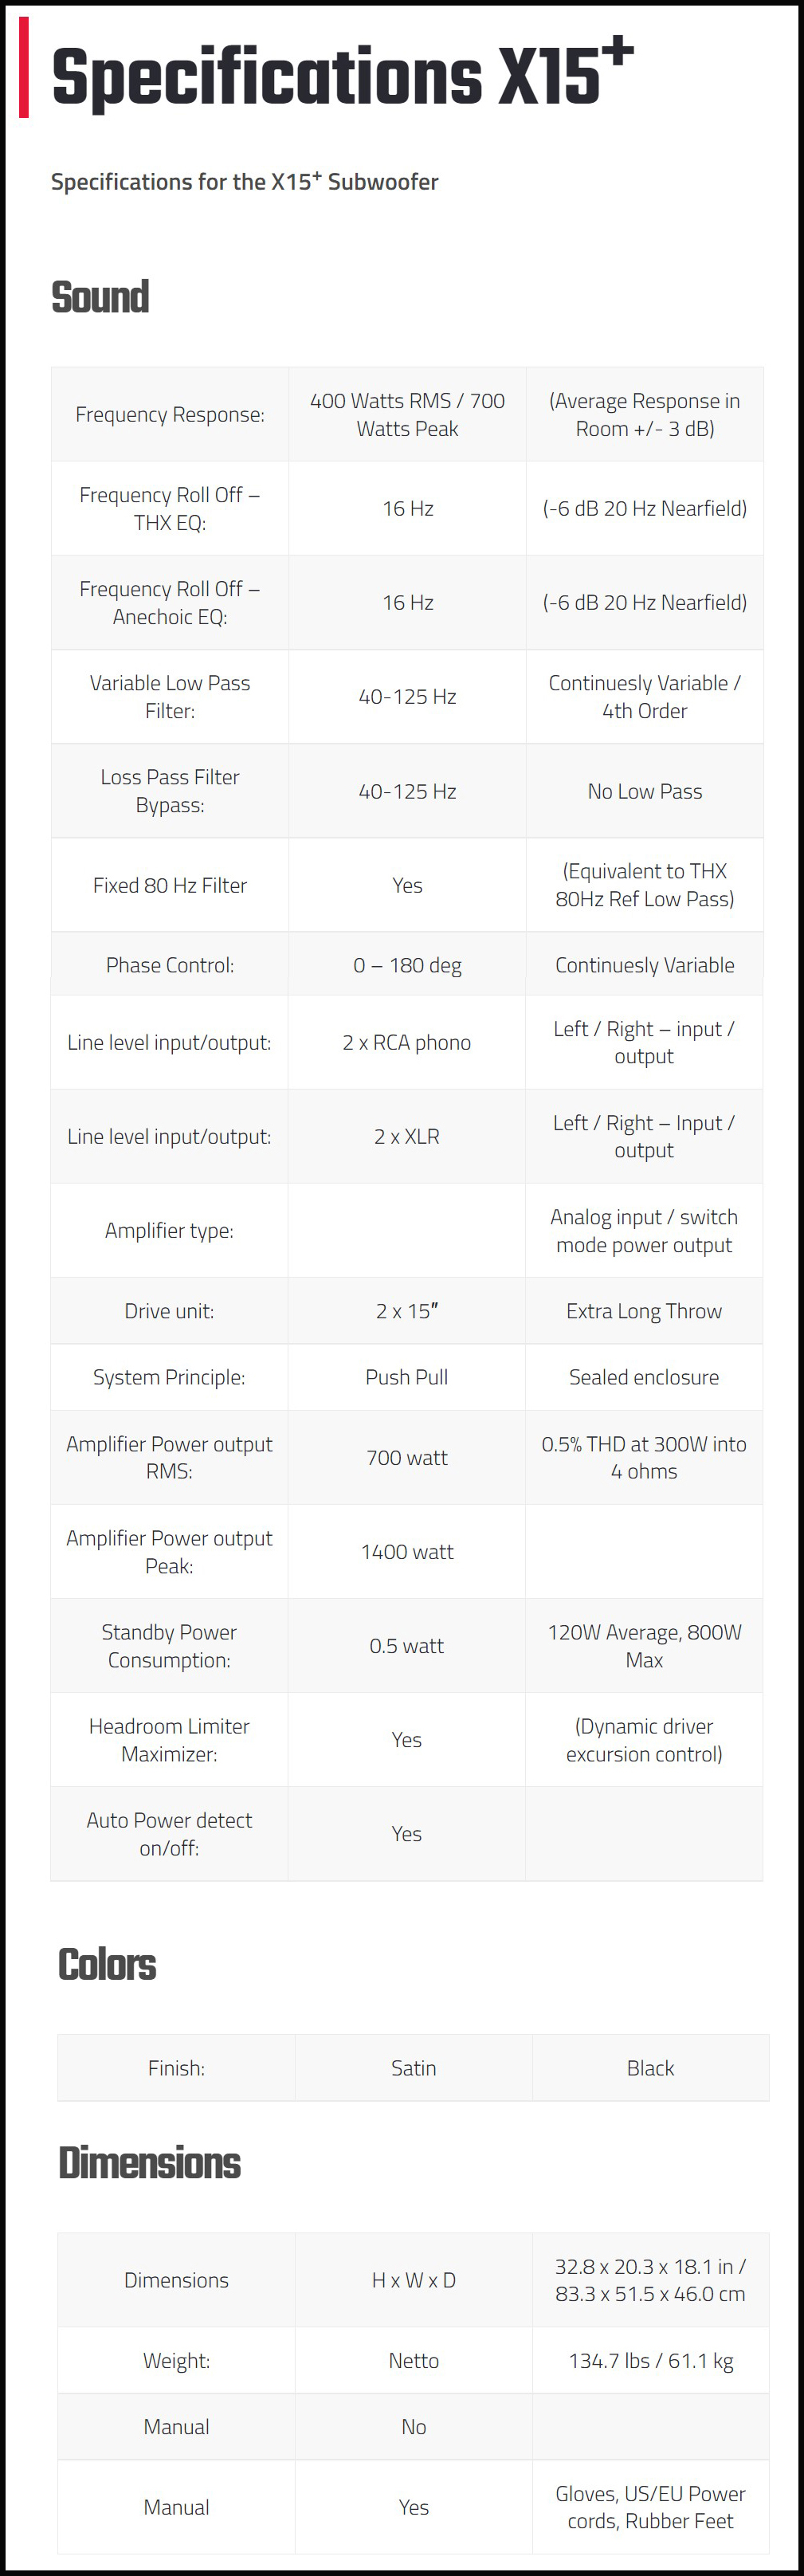Click the Specifications X15+ page title
This screenshot has width=804, height=2576.
340,76
